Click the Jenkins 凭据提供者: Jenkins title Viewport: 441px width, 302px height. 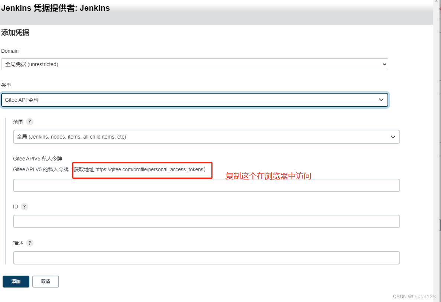[55, 8]
